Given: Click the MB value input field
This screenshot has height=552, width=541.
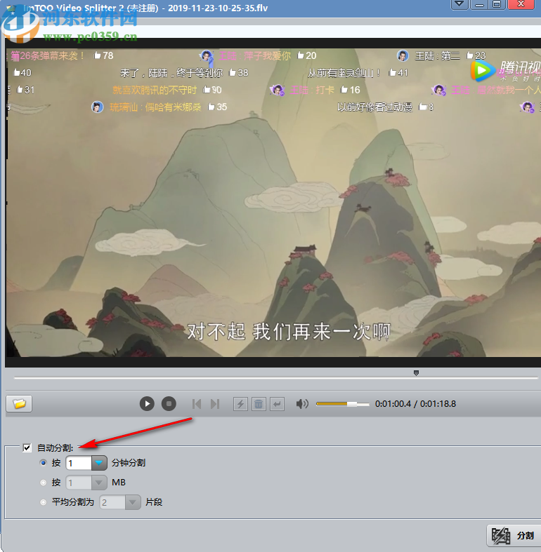Looking at the screenshot, I should (x=79, y=483).
